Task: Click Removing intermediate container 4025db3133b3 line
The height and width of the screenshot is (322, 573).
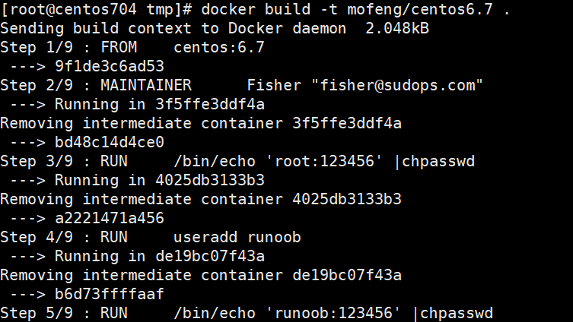Action: point(201,199)
